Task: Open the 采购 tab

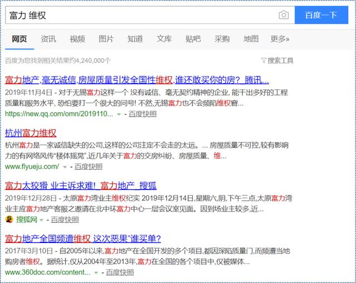Action: [222, 39]
